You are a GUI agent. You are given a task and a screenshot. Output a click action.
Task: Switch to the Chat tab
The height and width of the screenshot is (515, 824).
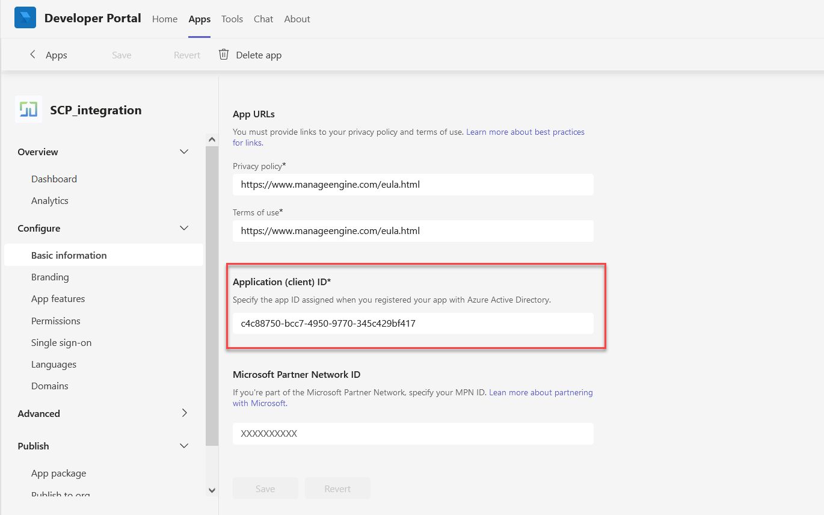(x=263, y=19)
